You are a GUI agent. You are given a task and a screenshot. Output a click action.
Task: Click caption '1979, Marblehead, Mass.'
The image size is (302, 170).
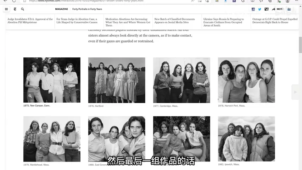[x=36, y=165]
